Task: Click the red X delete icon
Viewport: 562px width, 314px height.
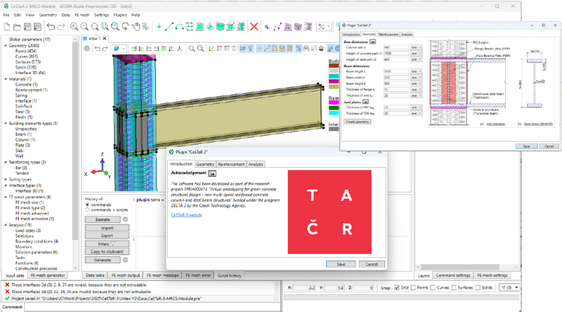Action: pyautogui.click(x=254, y=27)
